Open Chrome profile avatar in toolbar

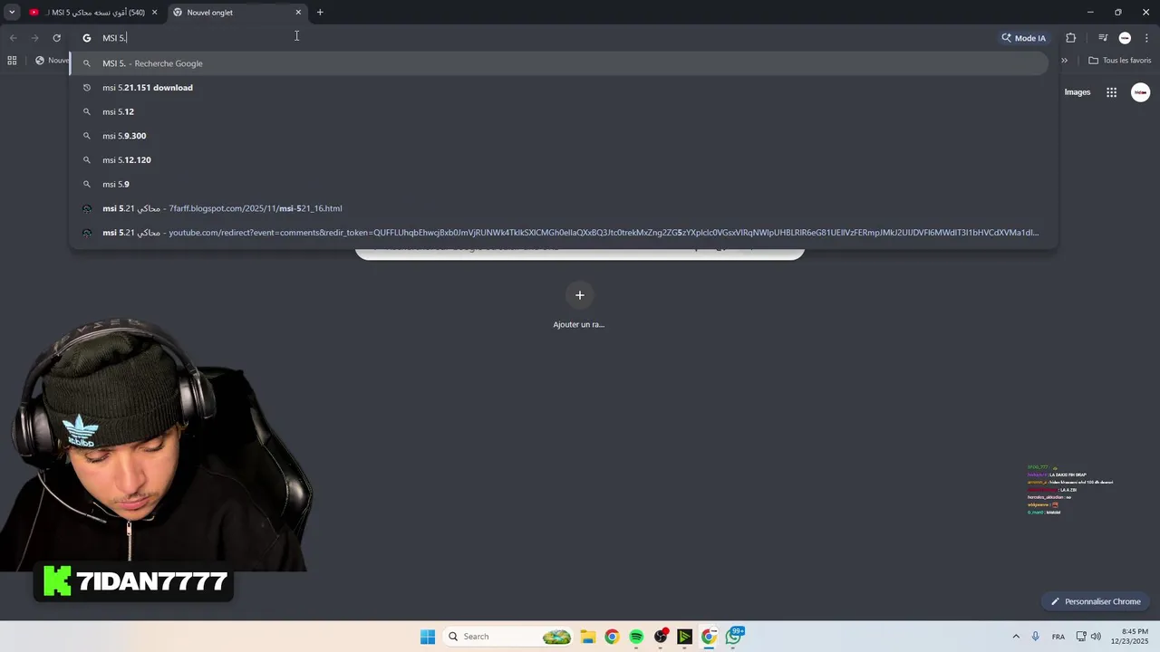click(1125, 38)
